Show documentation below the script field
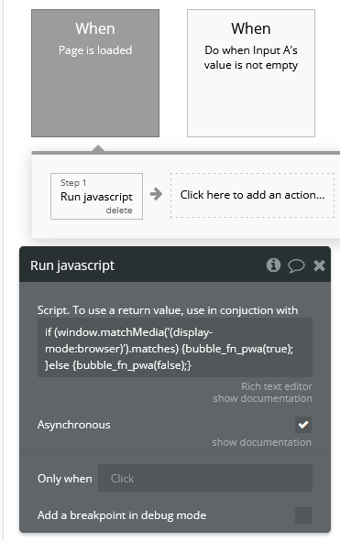Image resolution: width=340 pixels, height=541 pixels. [262, 398]
